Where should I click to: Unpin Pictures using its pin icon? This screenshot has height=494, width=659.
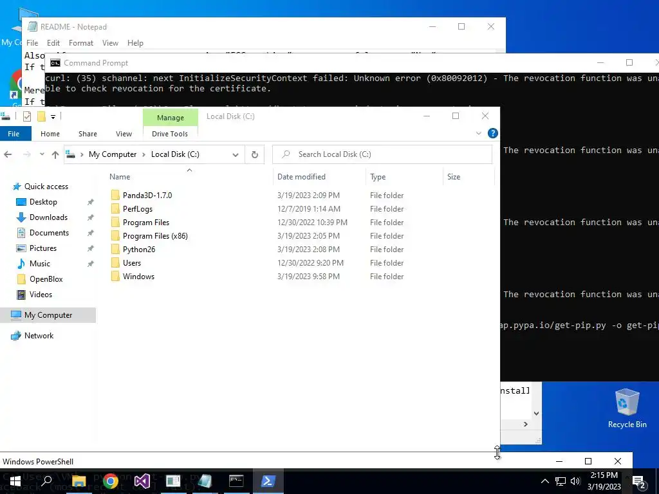90,249
